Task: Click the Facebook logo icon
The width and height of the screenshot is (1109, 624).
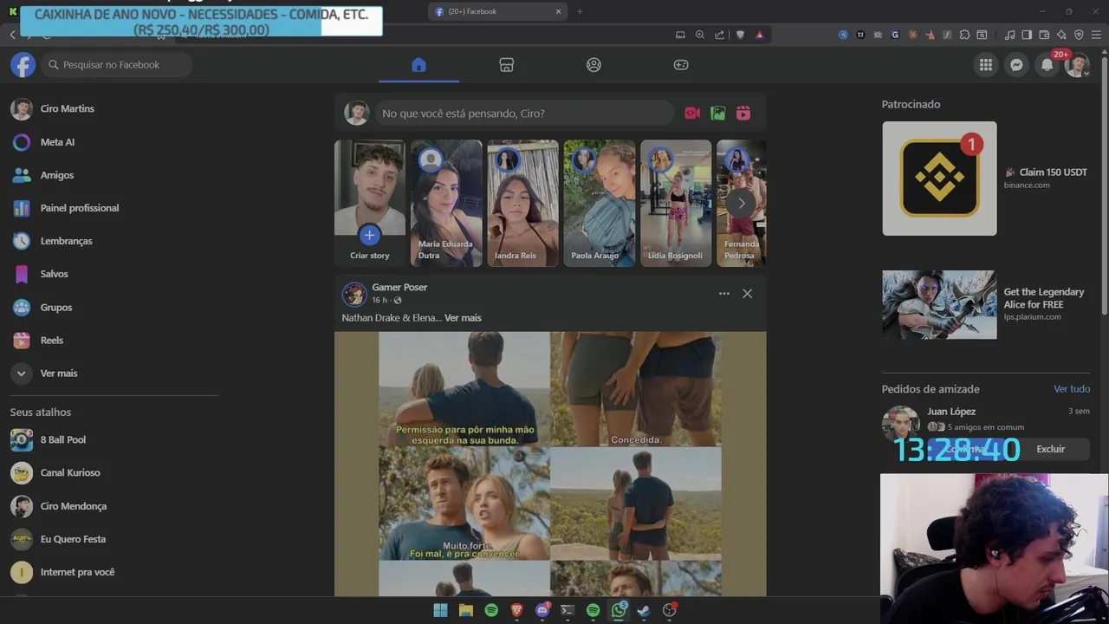Action: tap(23, 65)
